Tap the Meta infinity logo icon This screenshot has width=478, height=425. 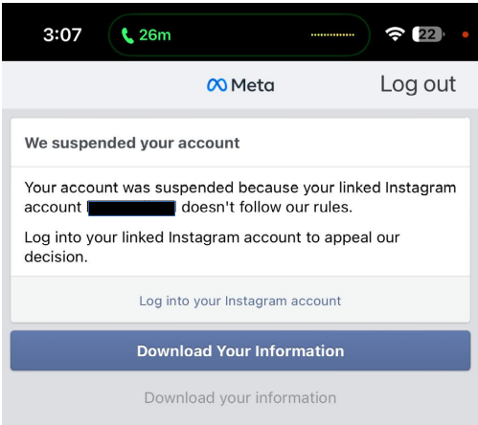pos(216,85)
